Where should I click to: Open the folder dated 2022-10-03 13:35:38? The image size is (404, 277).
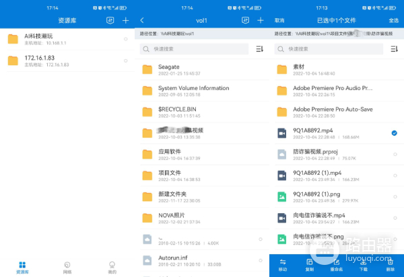[202, 133]
